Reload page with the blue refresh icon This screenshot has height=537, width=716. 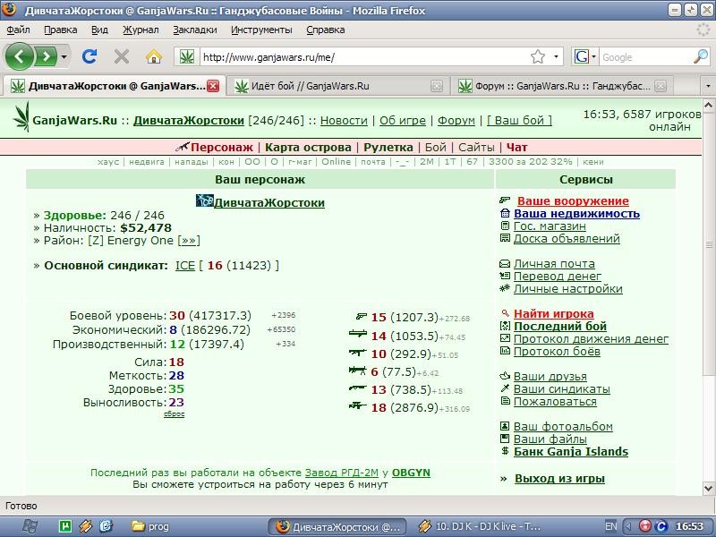pyautogui.click(x=89, y=56)
